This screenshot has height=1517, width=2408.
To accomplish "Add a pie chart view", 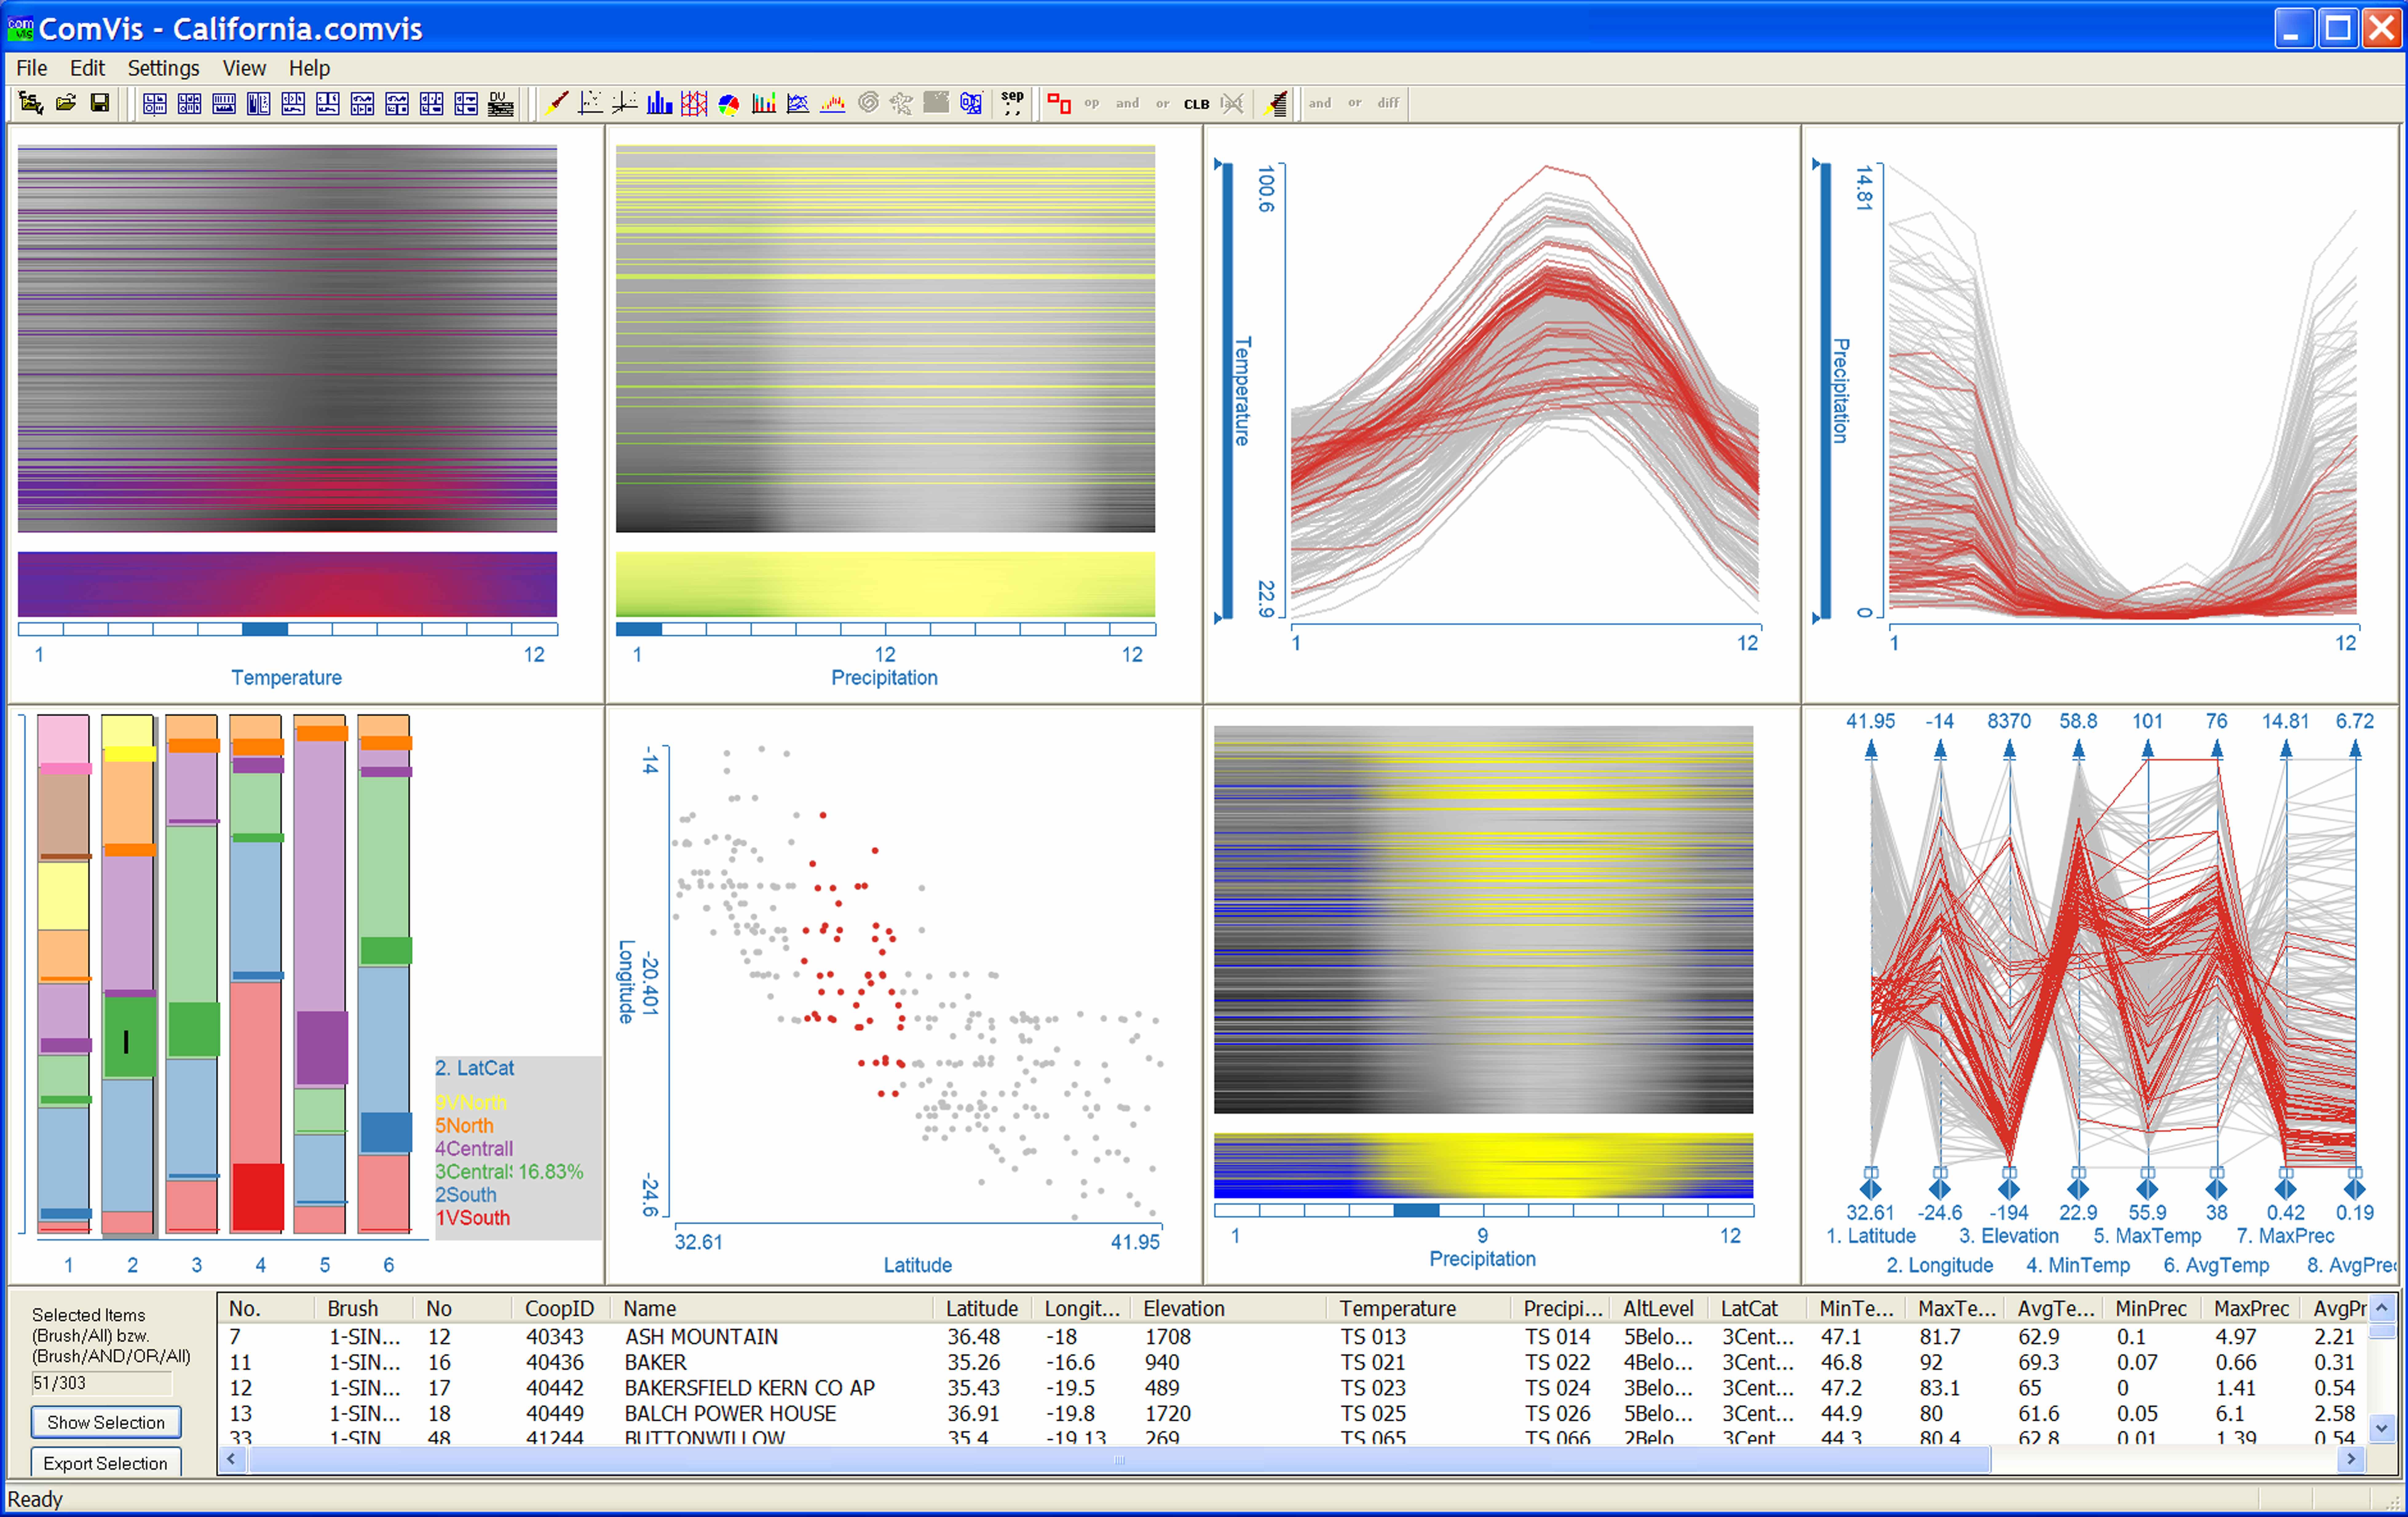I will point(729,104).
